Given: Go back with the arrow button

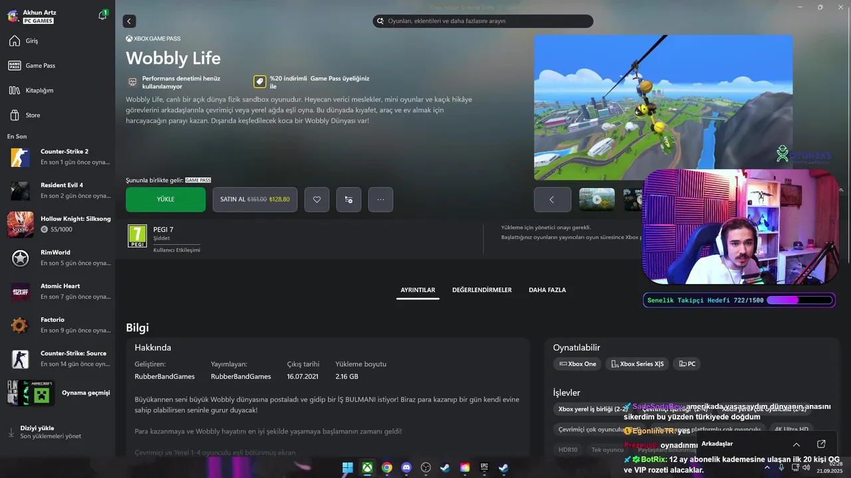Looking at the screenshot, I should click(x=129, y=21).
